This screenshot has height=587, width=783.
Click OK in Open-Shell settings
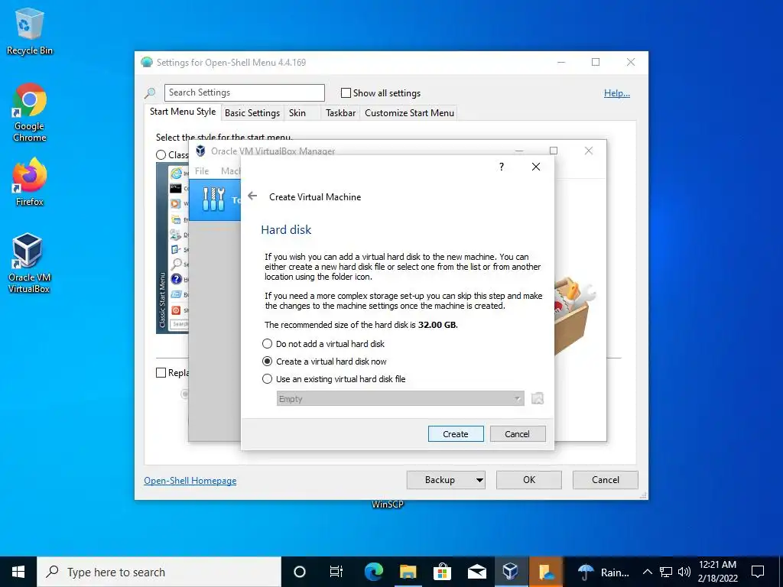coord(529,480)
